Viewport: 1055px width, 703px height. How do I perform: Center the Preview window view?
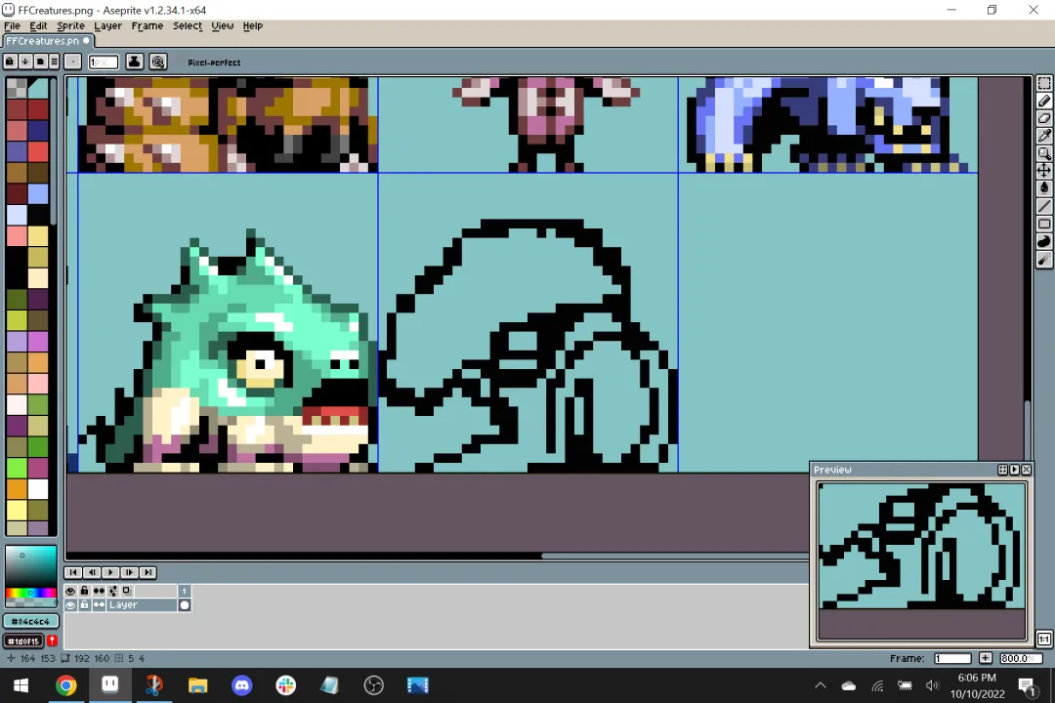click(x=1002, y=470)
